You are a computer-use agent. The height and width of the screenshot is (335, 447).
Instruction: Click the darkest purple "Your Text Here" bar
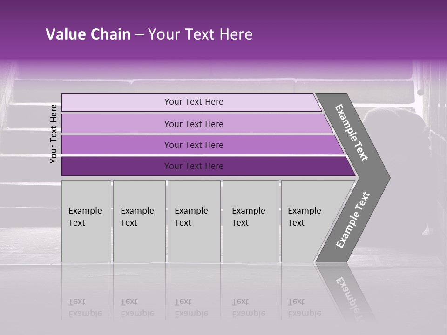pyautogui.click(x=194, y=166)
